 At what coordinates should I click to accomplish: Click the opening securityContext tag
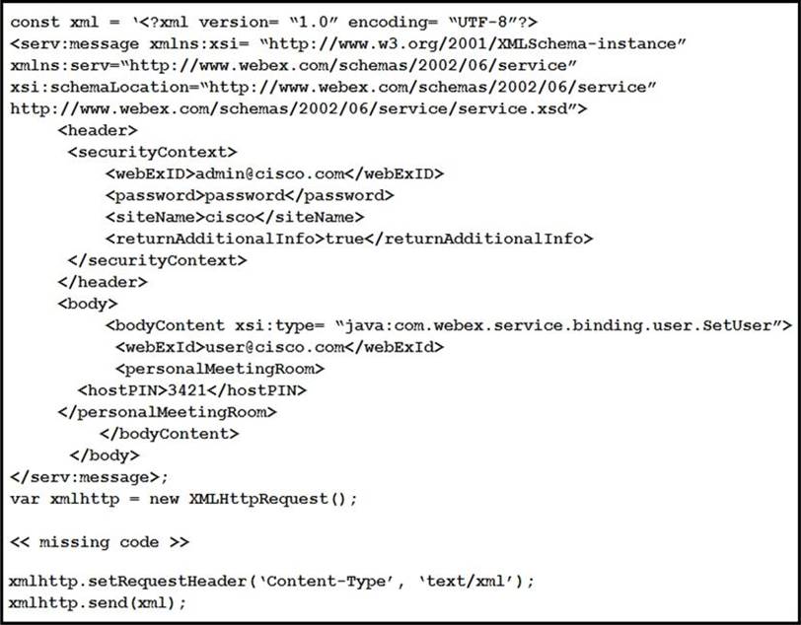tap(152, 152)
